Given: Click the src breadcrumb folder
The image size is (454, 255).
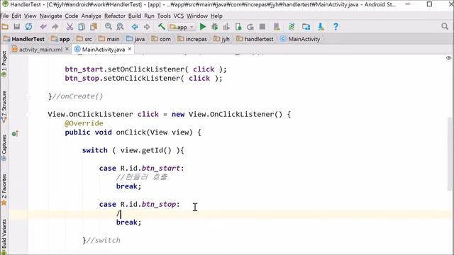Looking at the screenshot, I should pyautogui.click(x=84, y=39).
